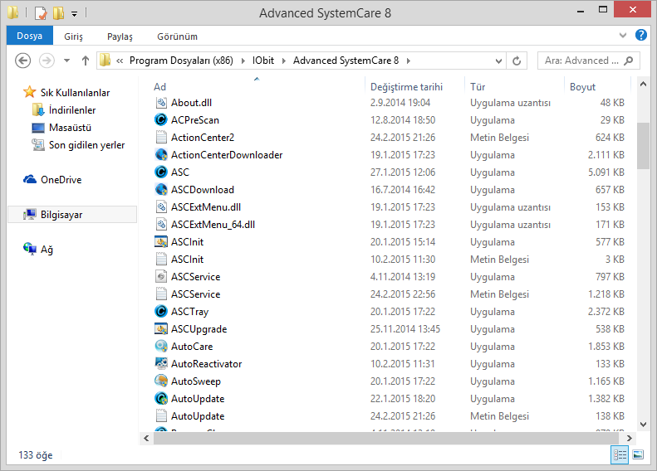The height and width of the screenshot is (471, 657).
Task: Sort files by the Boyut column
Action: pos(582,86)
